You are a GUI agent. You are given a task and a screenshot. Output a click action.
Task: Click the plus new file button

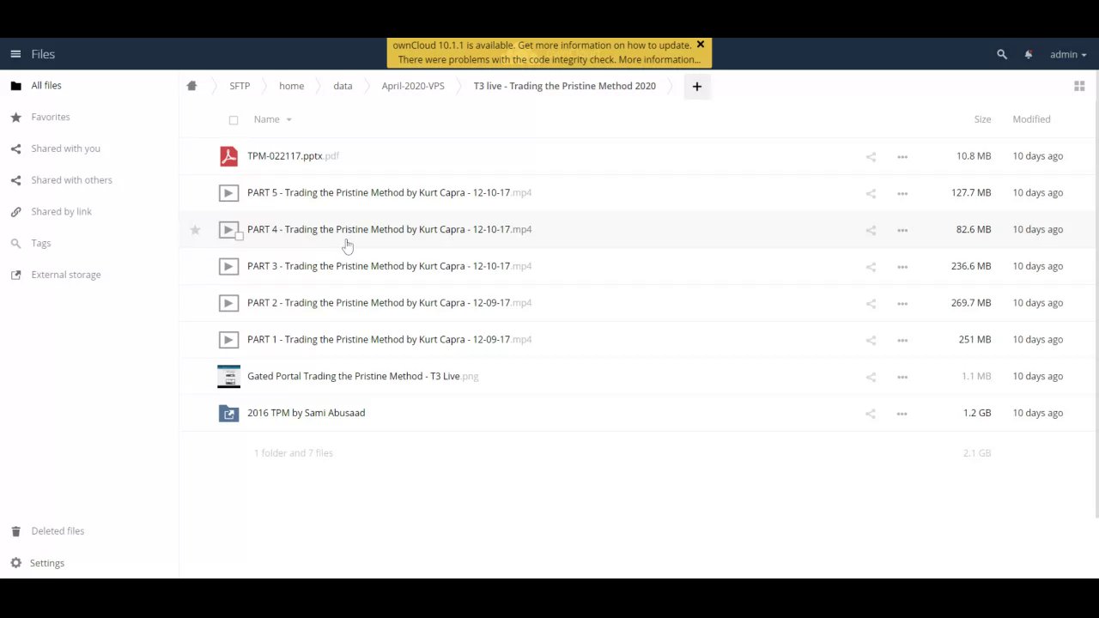[697, 86]
